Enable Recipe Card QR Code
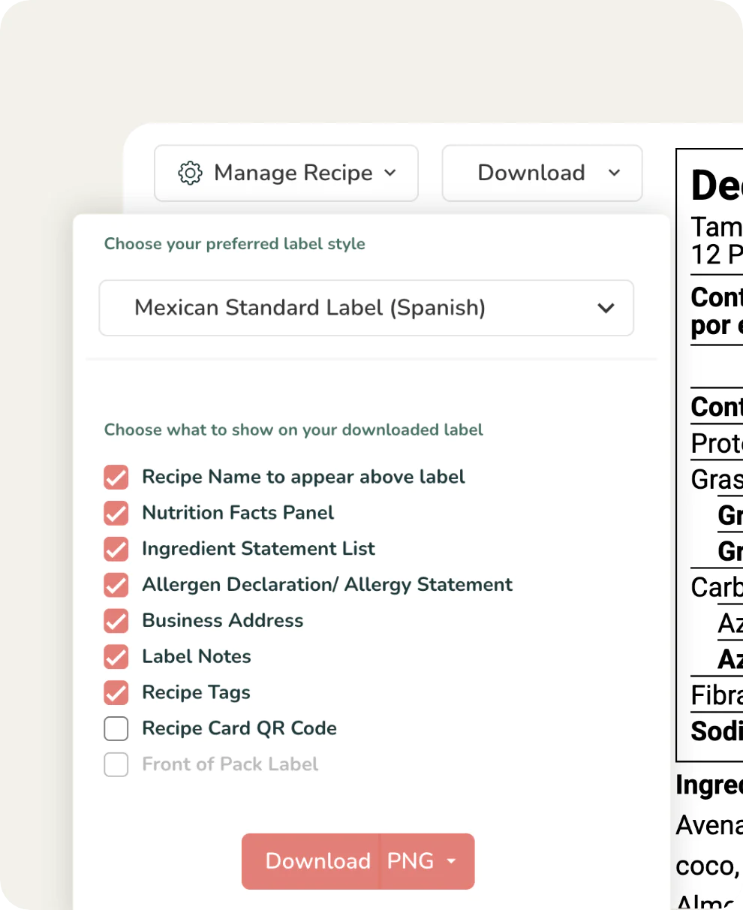Image resolution: width=743 pixels, height=910 pixels. click(x=116, y=728)
